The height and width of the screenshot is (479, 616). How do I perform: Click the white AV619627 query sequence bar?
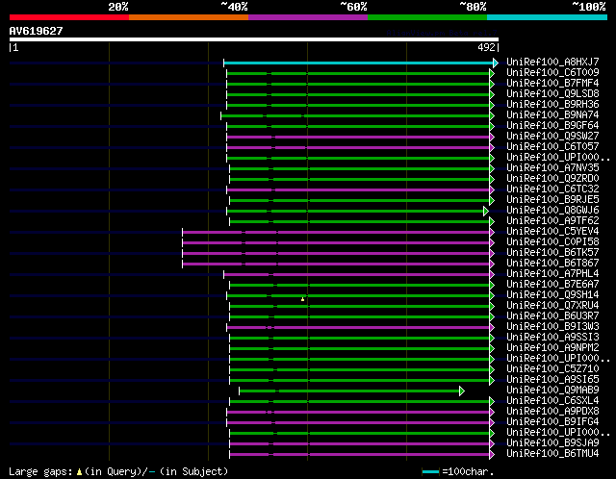[x=254, y=39]
